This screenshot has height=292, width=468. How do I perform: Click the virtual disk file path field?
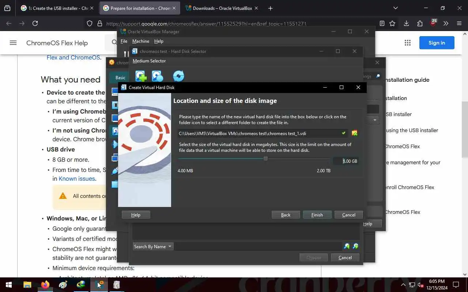coord(262,133)
